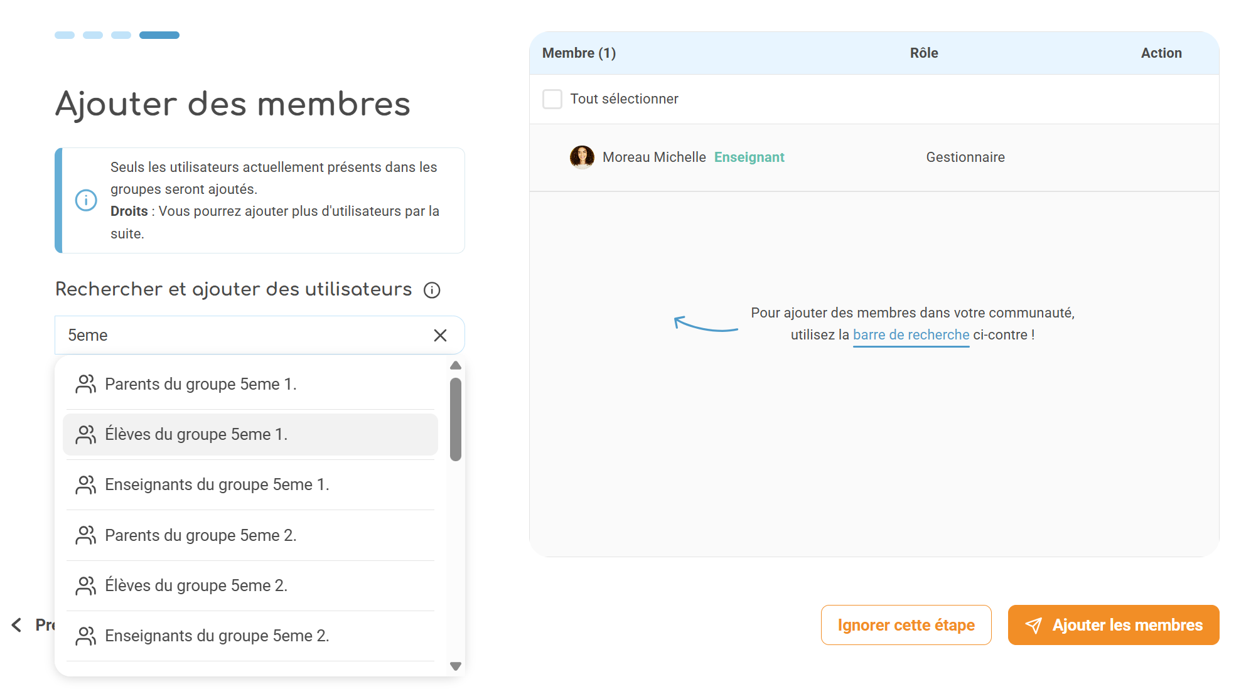
Task: Click the dropdown scrollbar thumb
Action: [456, 419]
